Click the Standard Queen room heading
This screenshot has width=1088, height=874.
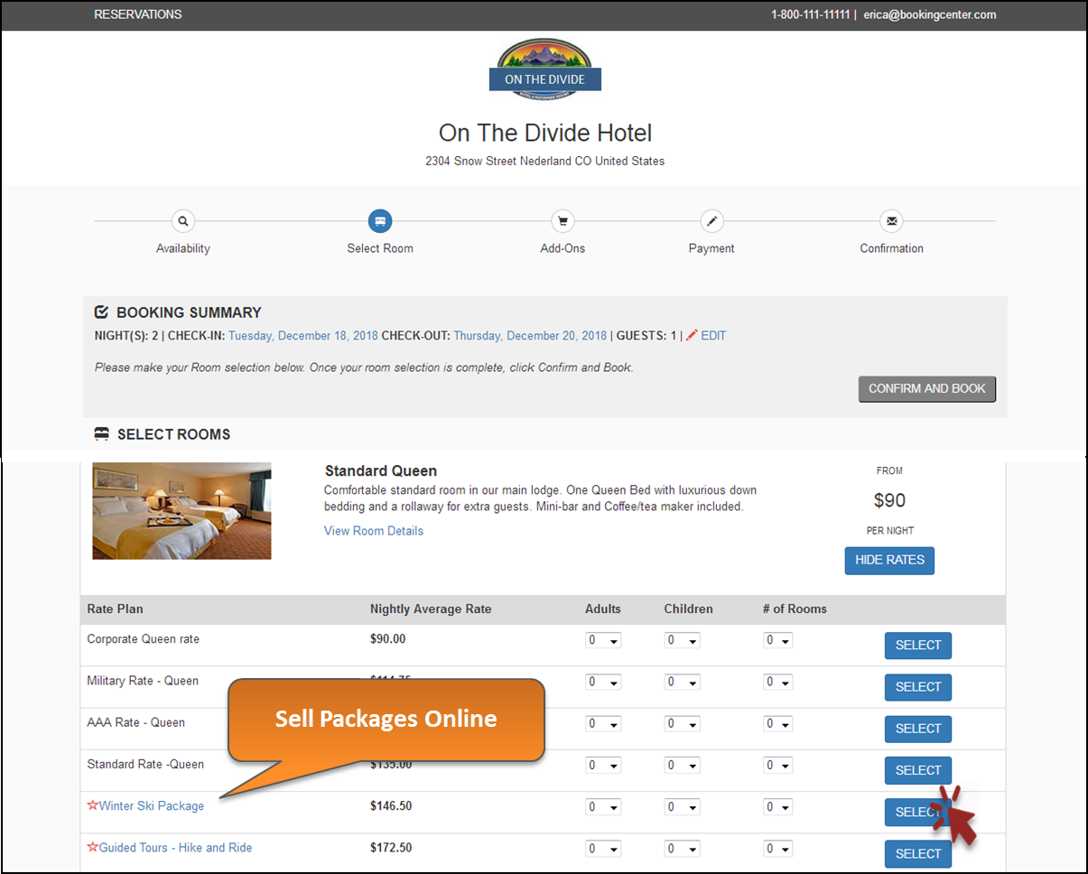(x=381, y=471)
